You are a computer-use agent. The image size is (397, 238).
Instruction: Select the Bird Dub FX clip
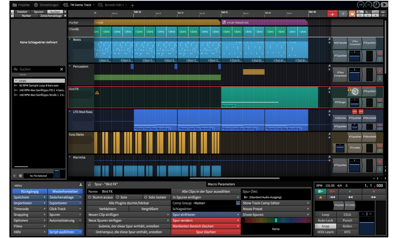pos(269,97)
